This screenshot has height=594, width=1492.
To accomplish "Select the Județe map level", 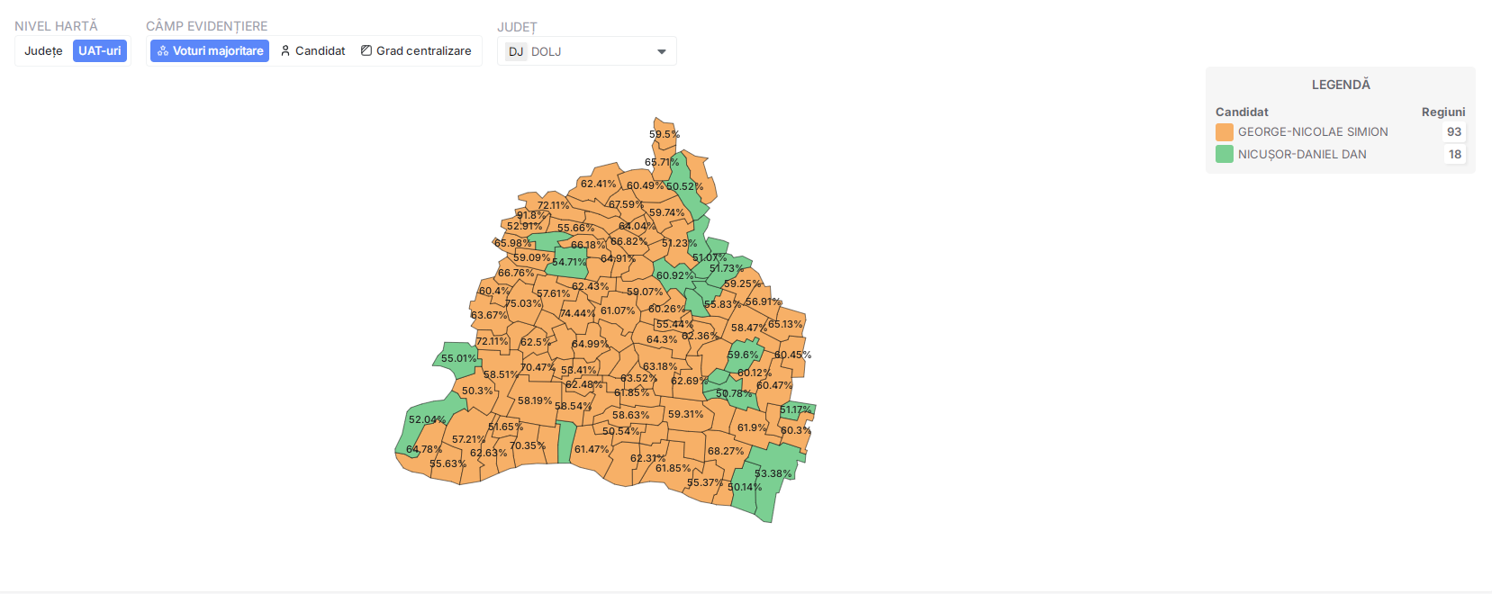I will [x=43, y=51].
